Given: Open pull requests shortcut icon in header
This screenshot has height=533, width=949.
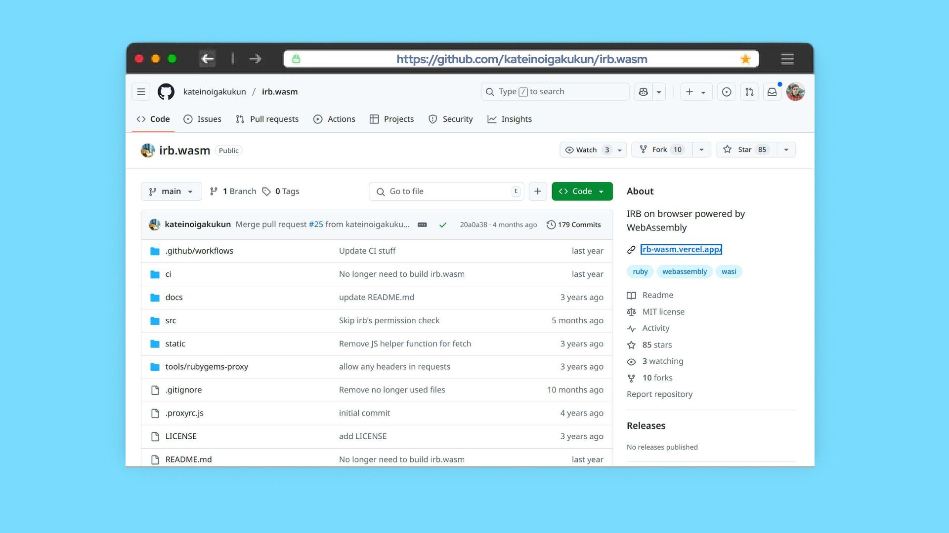Looking at the screenshot, I should click(x=749, y=92).
